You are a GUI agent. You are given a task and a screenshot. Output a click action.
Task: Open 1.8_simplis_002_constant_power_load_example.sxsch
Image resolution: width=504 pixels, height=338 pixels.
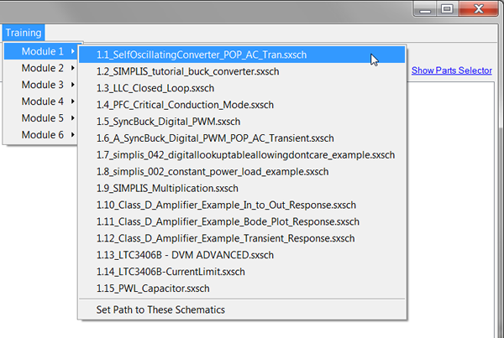pyautogui.click(x=242, y=171)
